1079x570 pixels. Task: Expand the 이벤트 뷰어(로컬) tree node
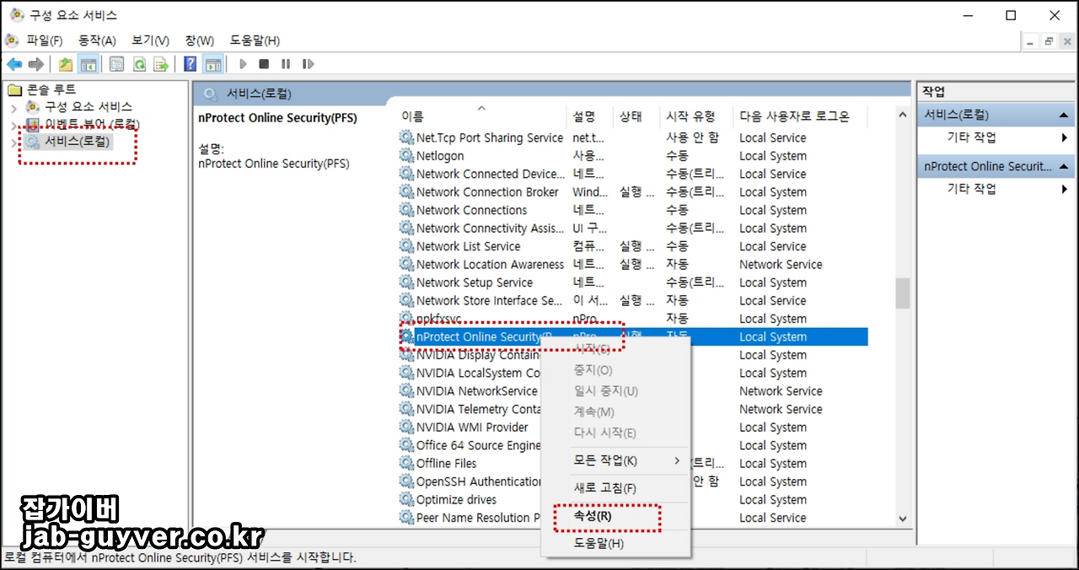(15, 123)
